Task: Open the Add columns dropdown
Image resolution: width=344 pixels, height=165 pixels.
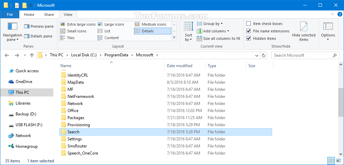Action: pos(213,31)
